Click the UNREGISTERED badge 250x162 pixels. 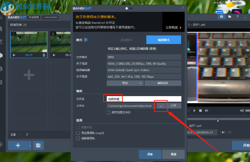pos(50,17)
